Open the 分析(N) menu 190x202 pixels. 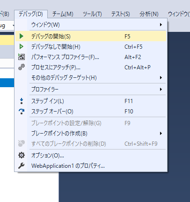click(x=149, y=14)
